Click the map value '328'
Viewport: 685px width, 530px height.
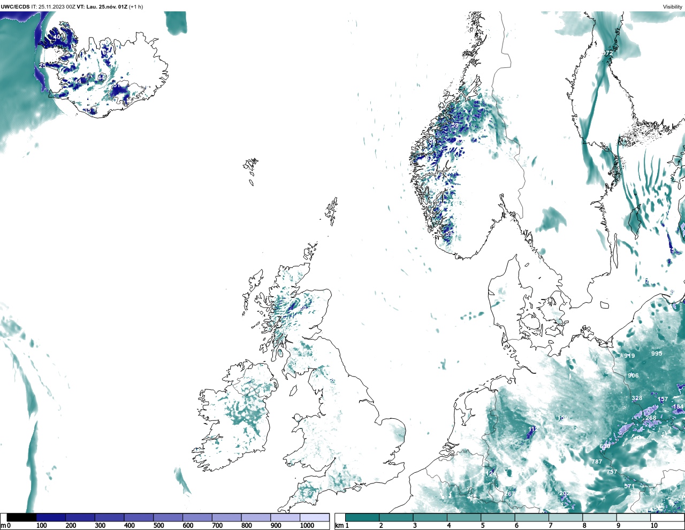pos(637,398)
